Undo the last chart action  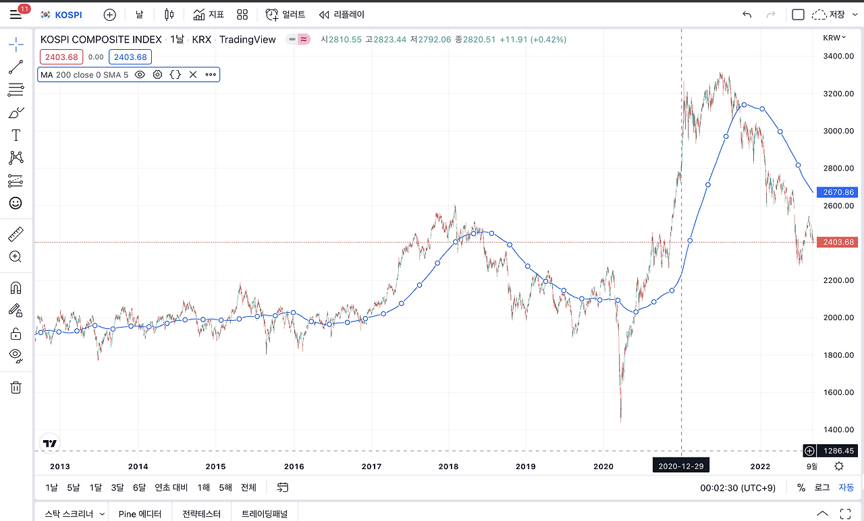pyautogui.click(x=747, y=15)
